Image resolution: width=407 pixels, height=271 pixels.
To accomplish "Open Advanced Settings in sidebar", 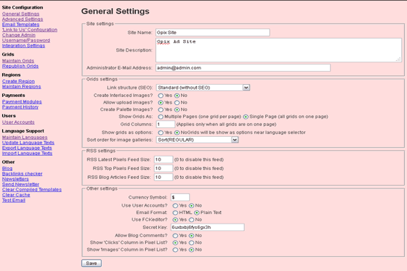I will click(x=22, y=19).
